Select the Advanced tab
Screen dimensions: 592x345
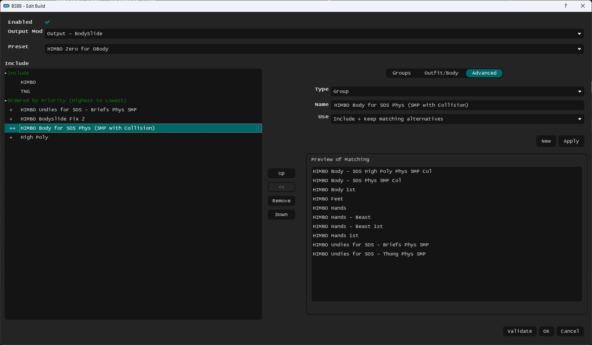point(484,73)
